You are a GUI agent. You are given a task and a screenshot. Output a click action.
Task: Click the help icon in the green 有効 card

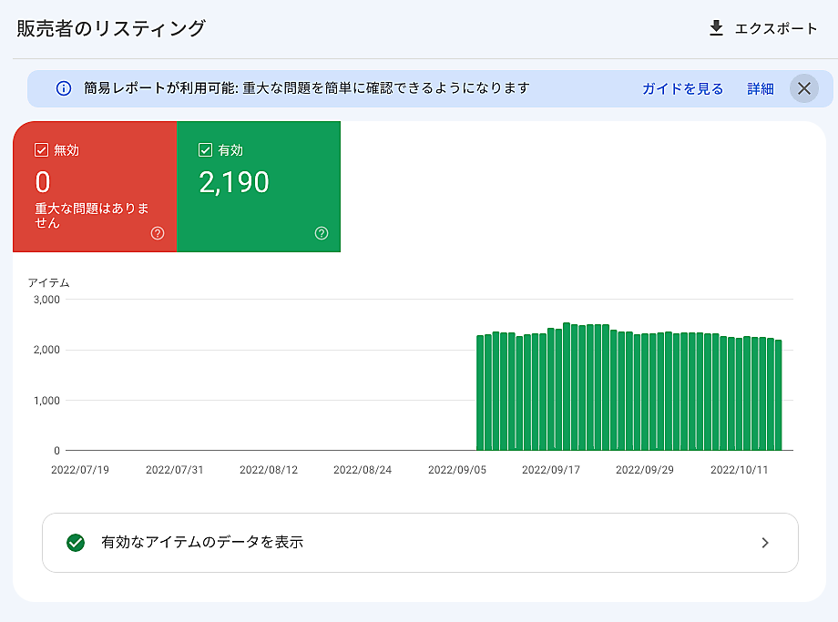(x=321, y=233)
